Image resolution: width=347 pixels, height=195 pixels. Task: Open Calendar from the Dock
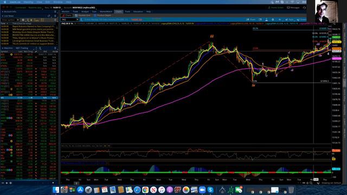(x=105, y=190)
